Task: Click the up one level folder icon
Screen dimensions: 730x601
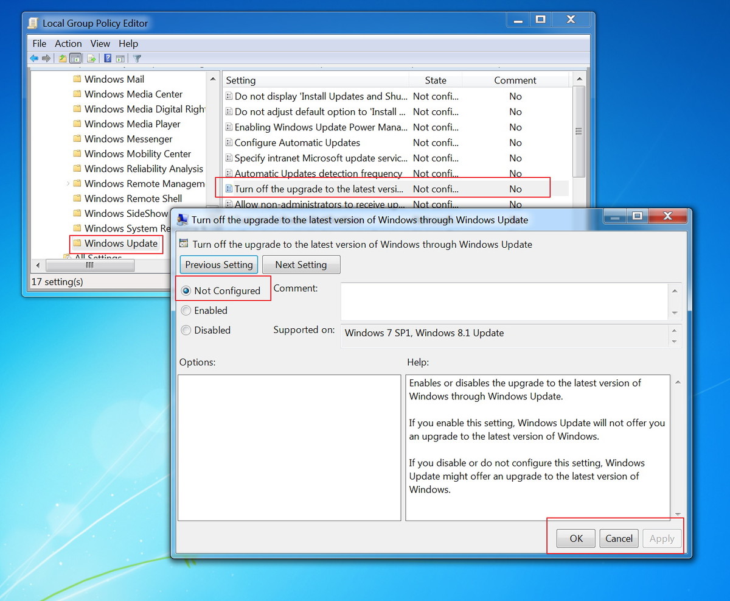Action: click(62, 58)
